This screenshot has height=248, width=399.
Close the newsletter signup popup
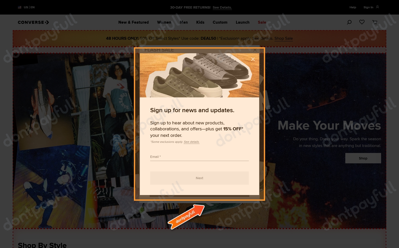[253, 59]
